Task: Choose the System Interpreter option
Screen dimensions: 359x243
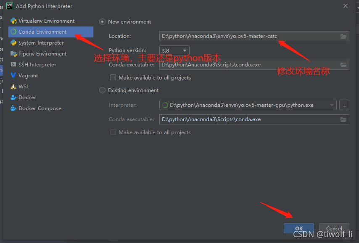Action: (x=40, y=42)
